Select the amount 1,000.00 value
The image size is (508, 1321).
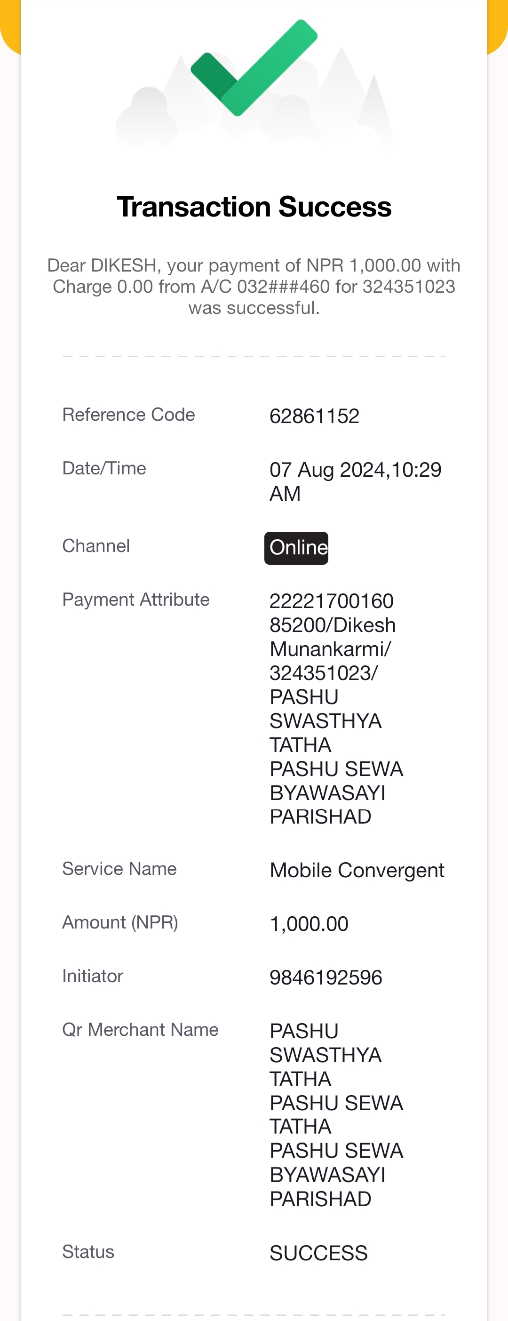(x=309, y=924)
